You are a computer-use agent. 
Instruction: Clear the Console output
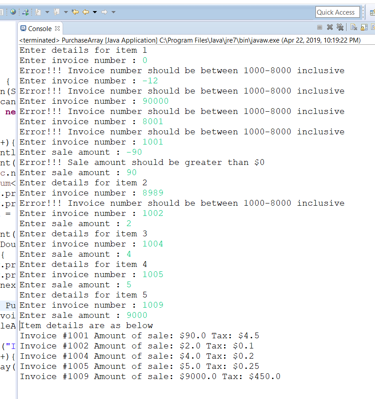tap(353, 27)
